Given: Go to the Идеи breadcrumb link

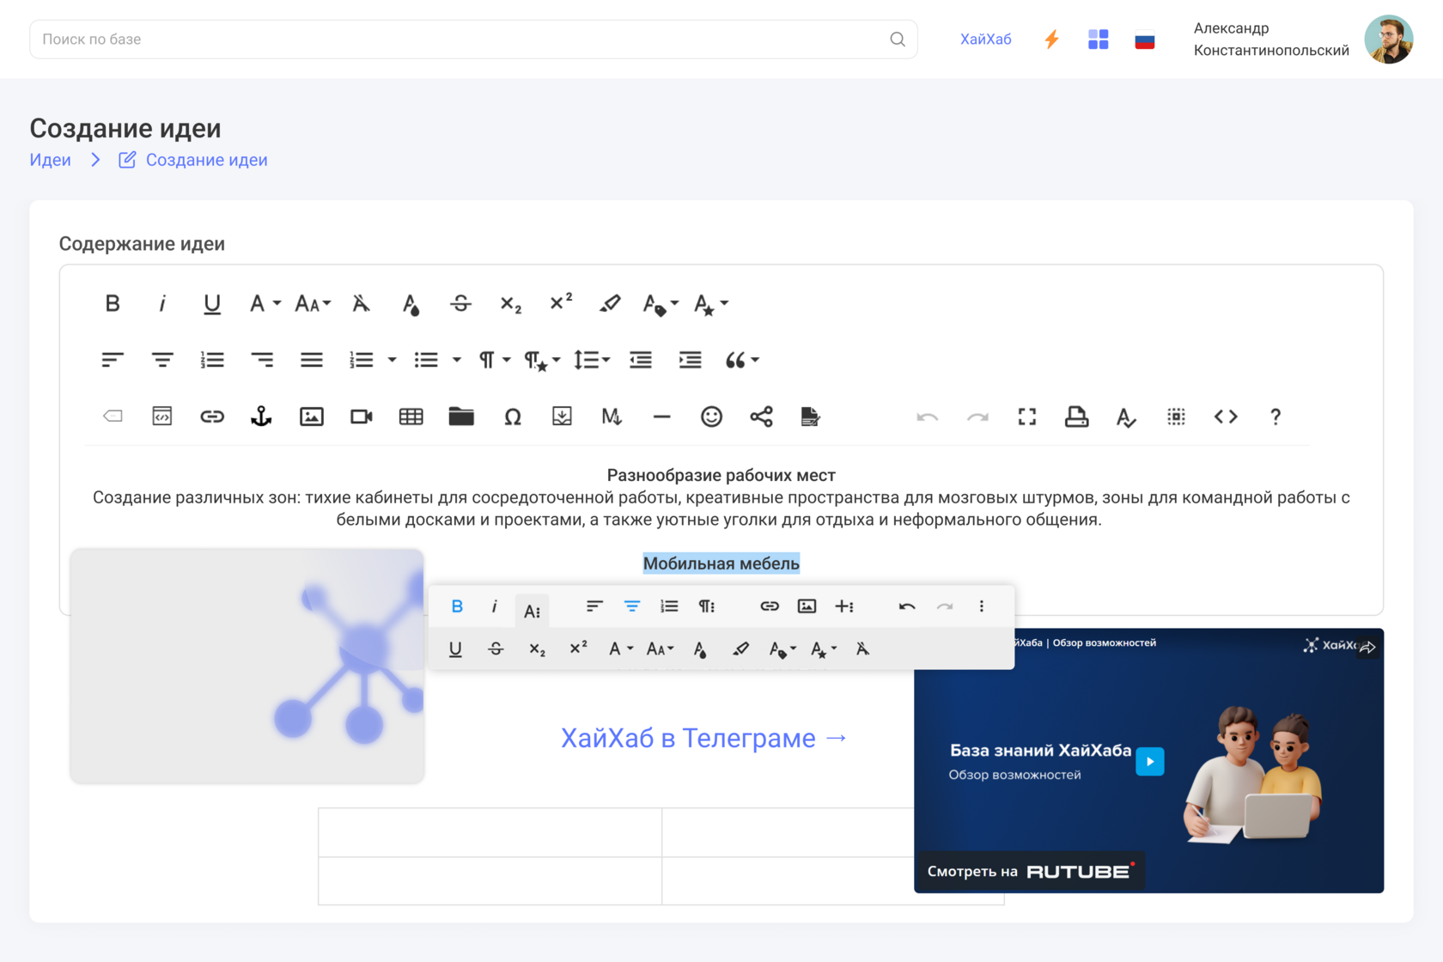Looking at the screenshot, I should pos(51,160).
